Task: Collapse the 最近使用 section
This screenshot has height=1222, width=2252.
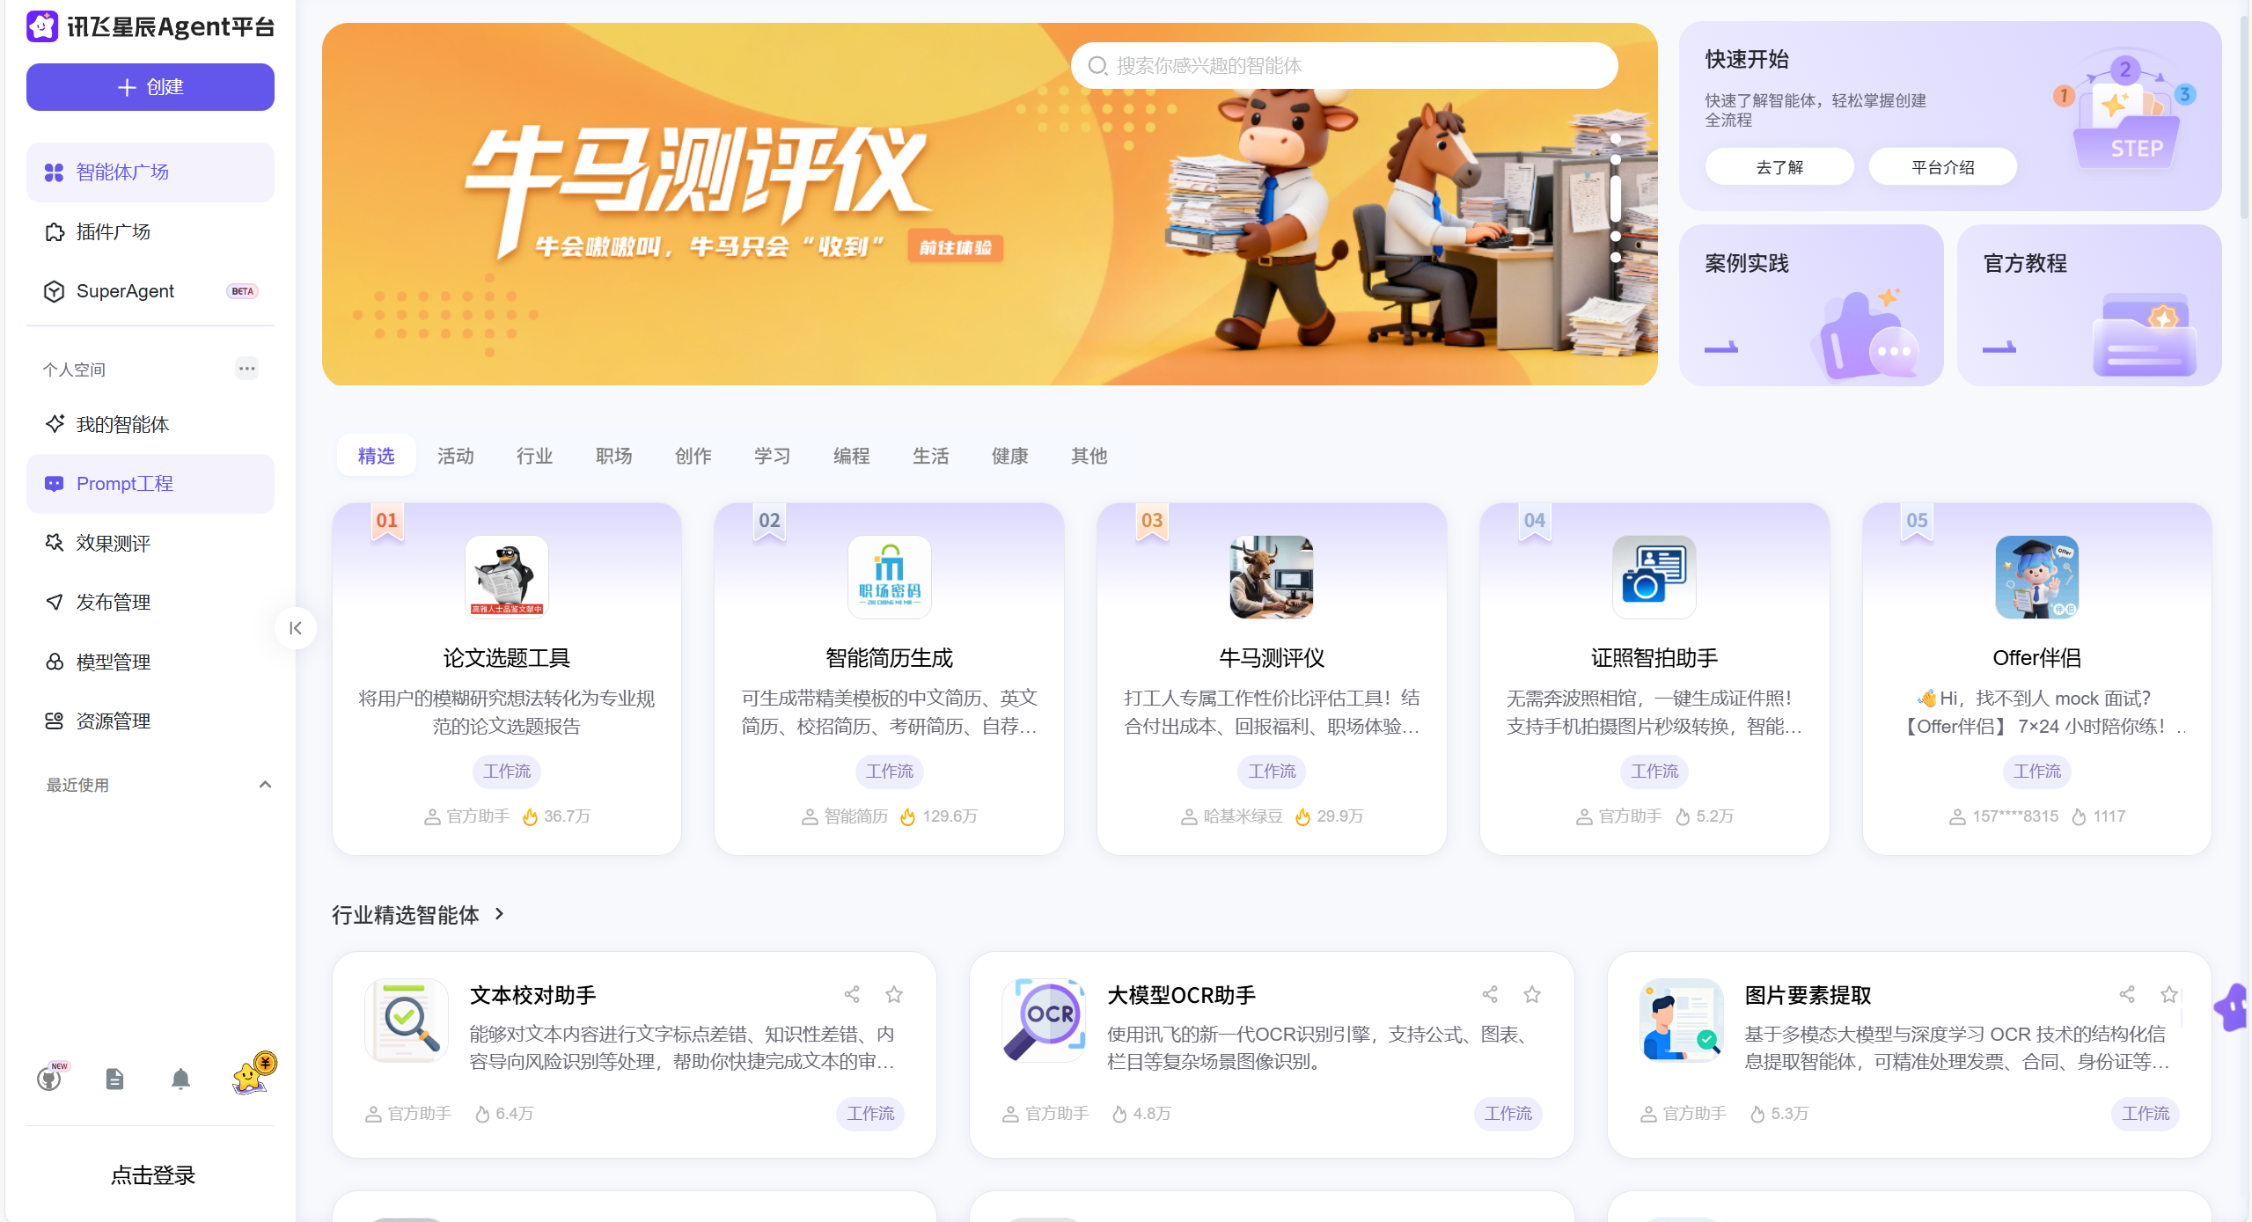Action: (x=264, y=784)
